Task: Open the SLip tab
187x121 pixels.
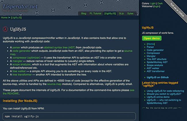Action: (121, 13)
